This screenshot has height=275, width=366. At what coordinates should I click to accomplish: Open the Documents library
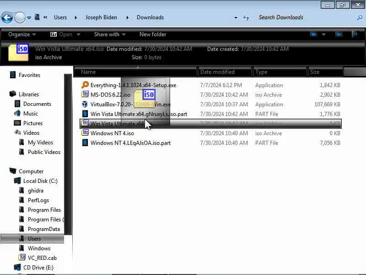click(x=37, y=104)
